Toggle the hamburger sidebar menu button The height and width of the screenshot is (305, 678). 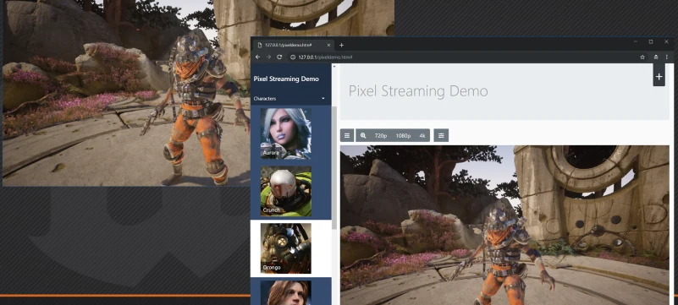(x=347, y=135)
